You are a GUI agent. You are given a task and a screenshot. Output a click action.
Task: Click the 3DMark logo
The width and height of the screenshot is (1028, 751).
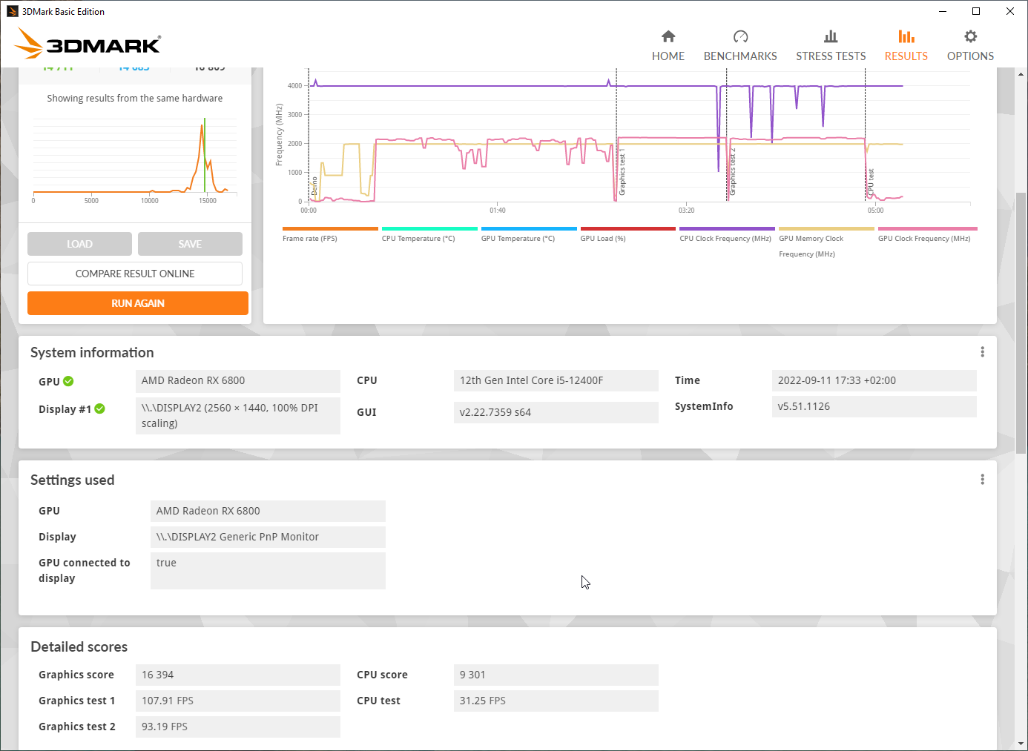pos(88,43)
